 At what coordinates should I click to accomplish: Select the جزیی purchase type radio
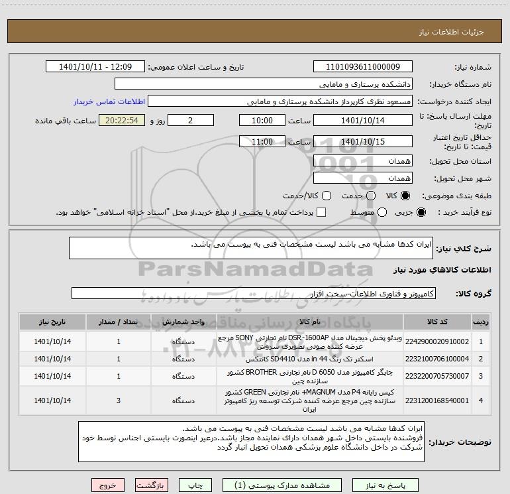point(421,212)
